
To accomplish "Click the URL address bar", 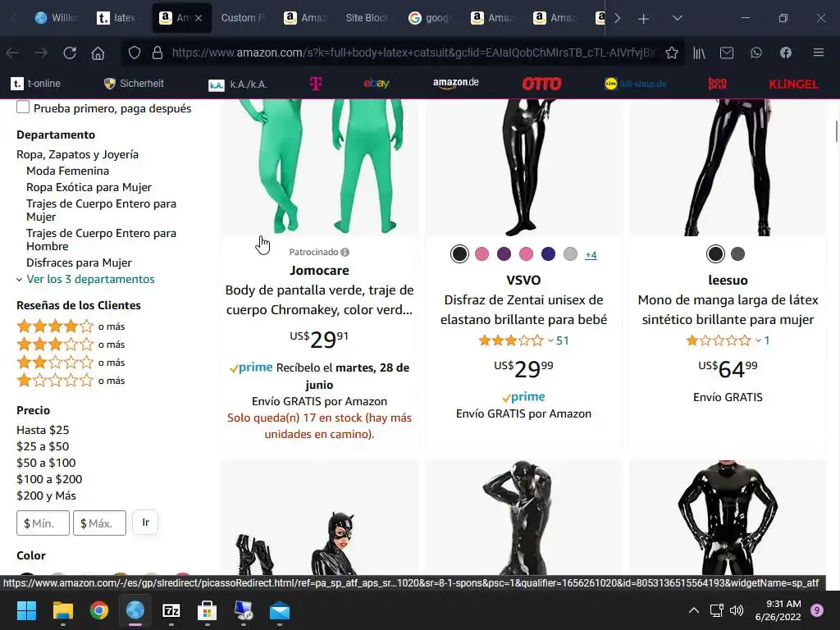I will coord(413,52).
